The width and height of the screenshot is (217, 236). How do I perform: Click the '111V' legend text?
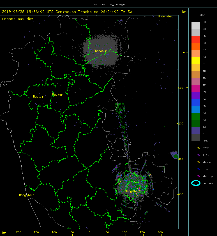pos(206,155)
